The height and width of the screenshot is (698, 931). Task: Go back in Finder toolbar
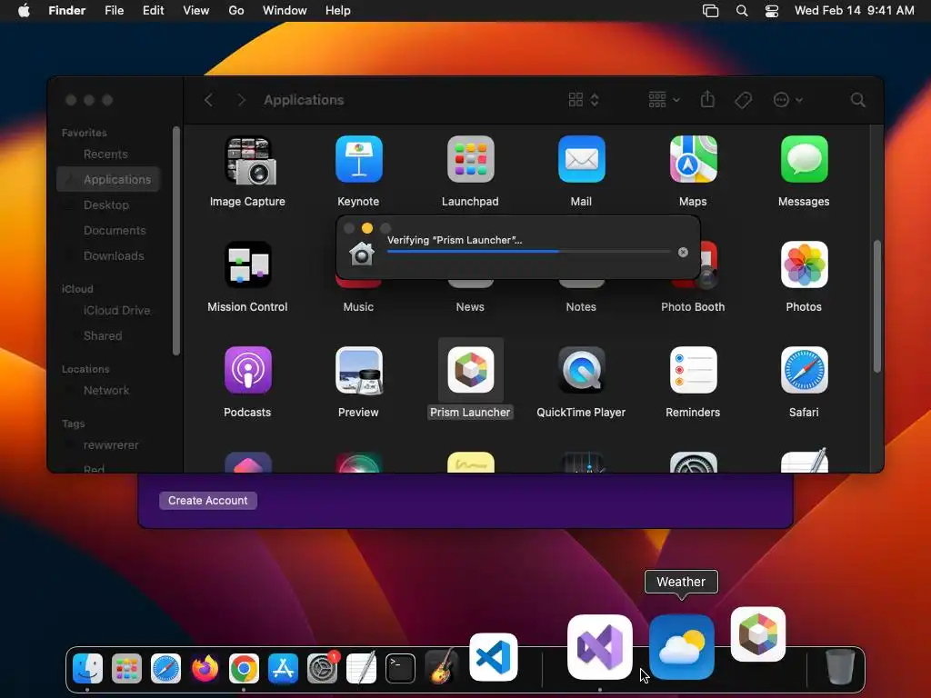click(x=208, y=100)
